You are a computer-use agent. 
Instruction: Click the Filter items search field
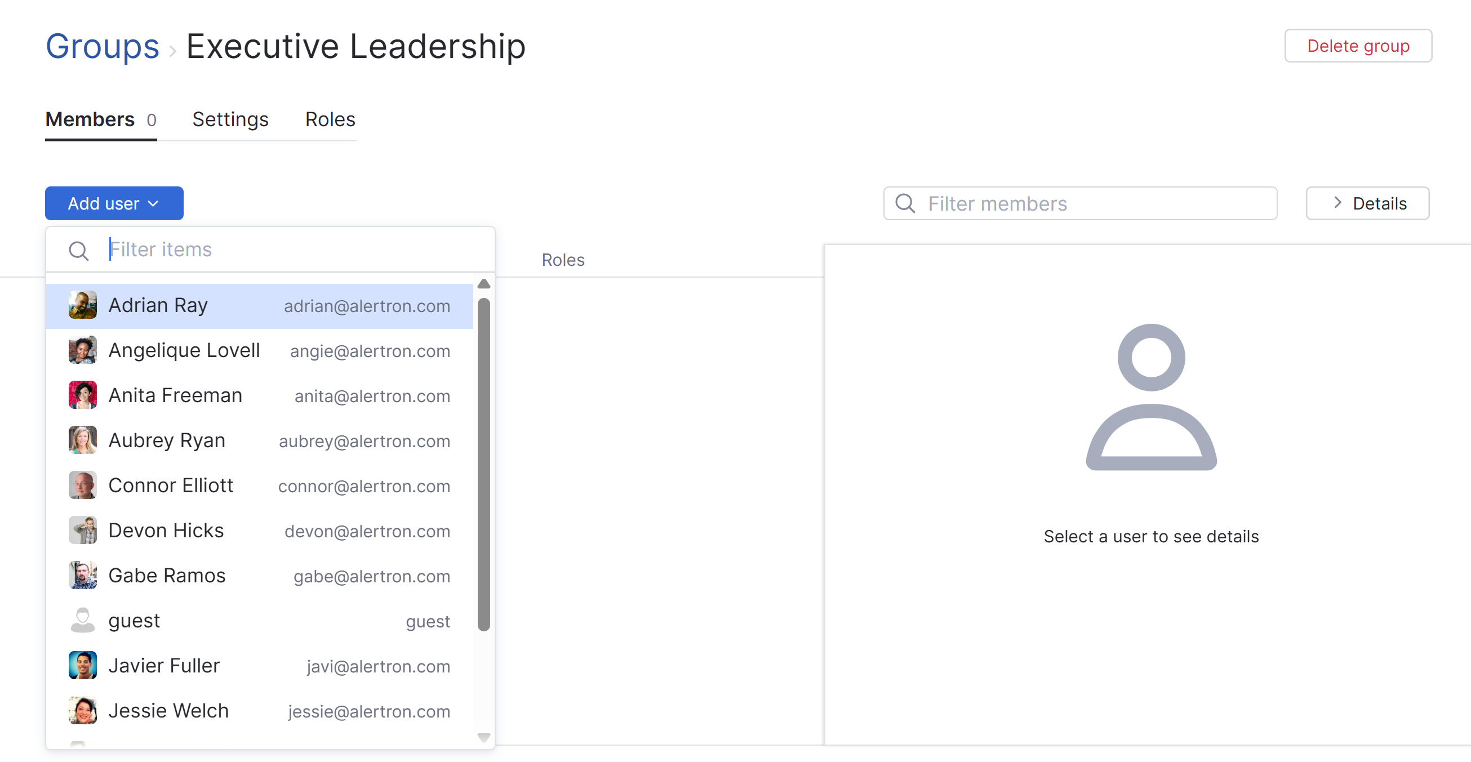pos(257,249)
